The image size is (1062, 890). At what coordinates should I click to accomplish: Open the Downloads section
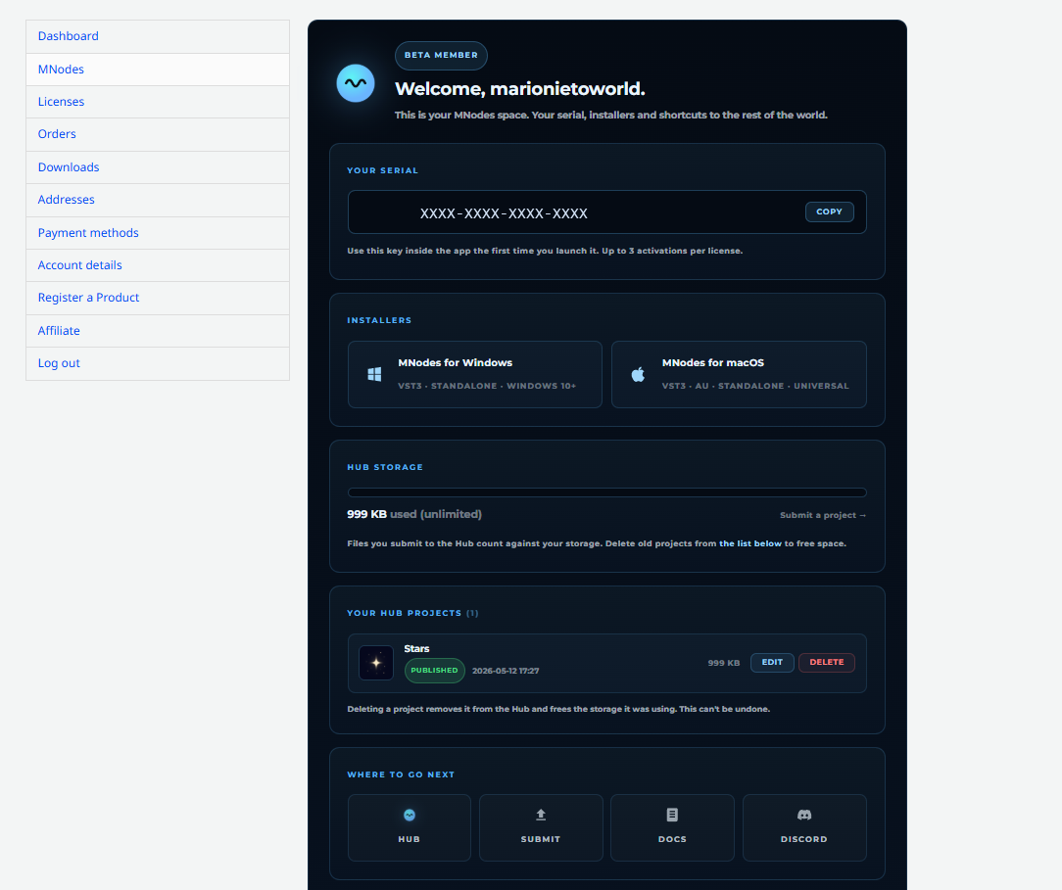pyautogui.click(x=158, y=167)
